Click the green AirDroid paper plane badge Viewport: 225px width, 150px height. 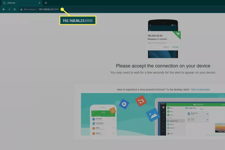(178, 34)
